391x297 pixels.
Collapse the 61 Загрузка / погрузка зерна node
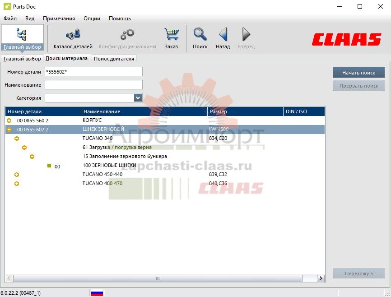coord(24,148)
